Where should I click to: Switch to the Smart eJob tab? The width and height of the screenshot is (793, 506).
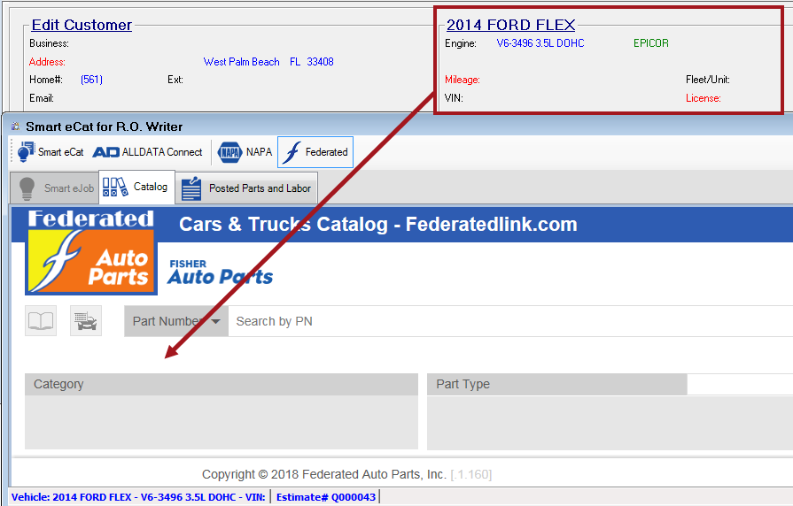point(55,188)
